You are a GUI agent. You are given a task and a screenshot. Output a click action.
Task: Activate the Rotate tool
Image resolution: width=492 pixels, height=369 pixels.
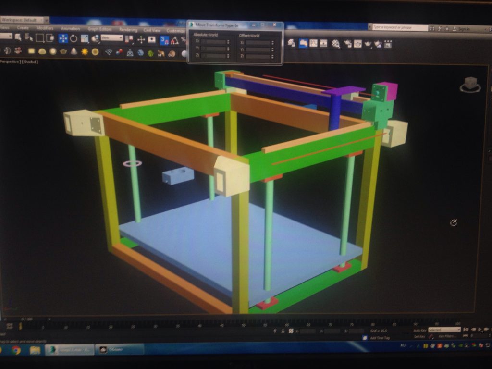(x=74, y=39)
